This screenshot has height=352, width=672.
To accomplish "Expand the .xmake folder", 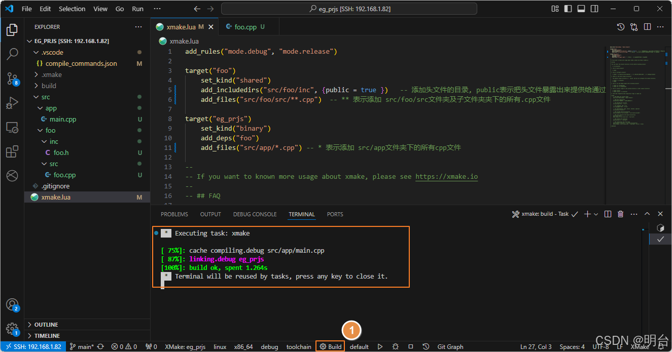I will (36, 74).
